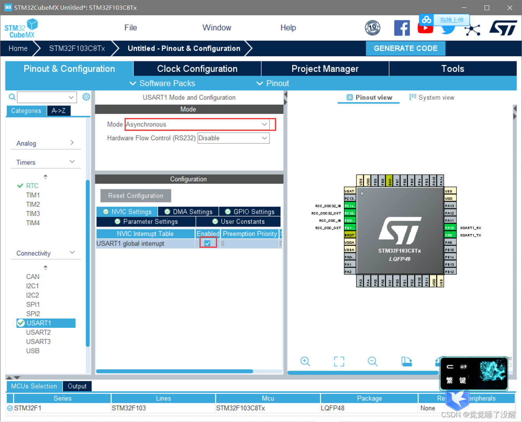Toggle USART1 global interrupt Enabled checkbox

[x=207, y=243]
